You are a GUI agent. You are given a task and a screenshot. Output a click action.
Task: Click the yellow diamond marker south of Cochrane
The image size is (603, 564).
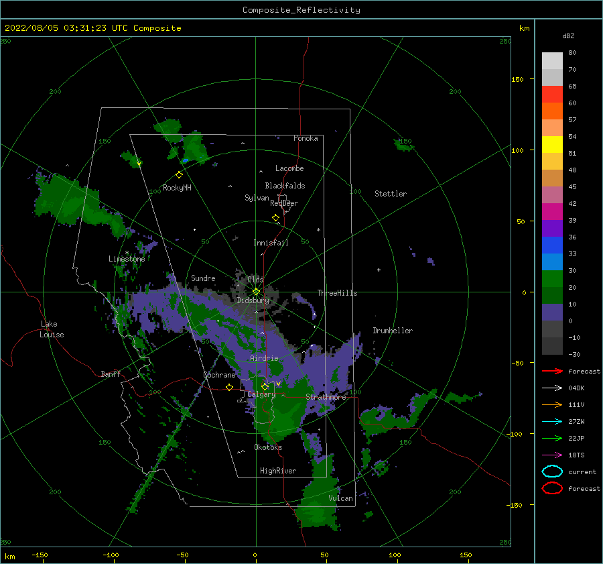pos(229,388)
